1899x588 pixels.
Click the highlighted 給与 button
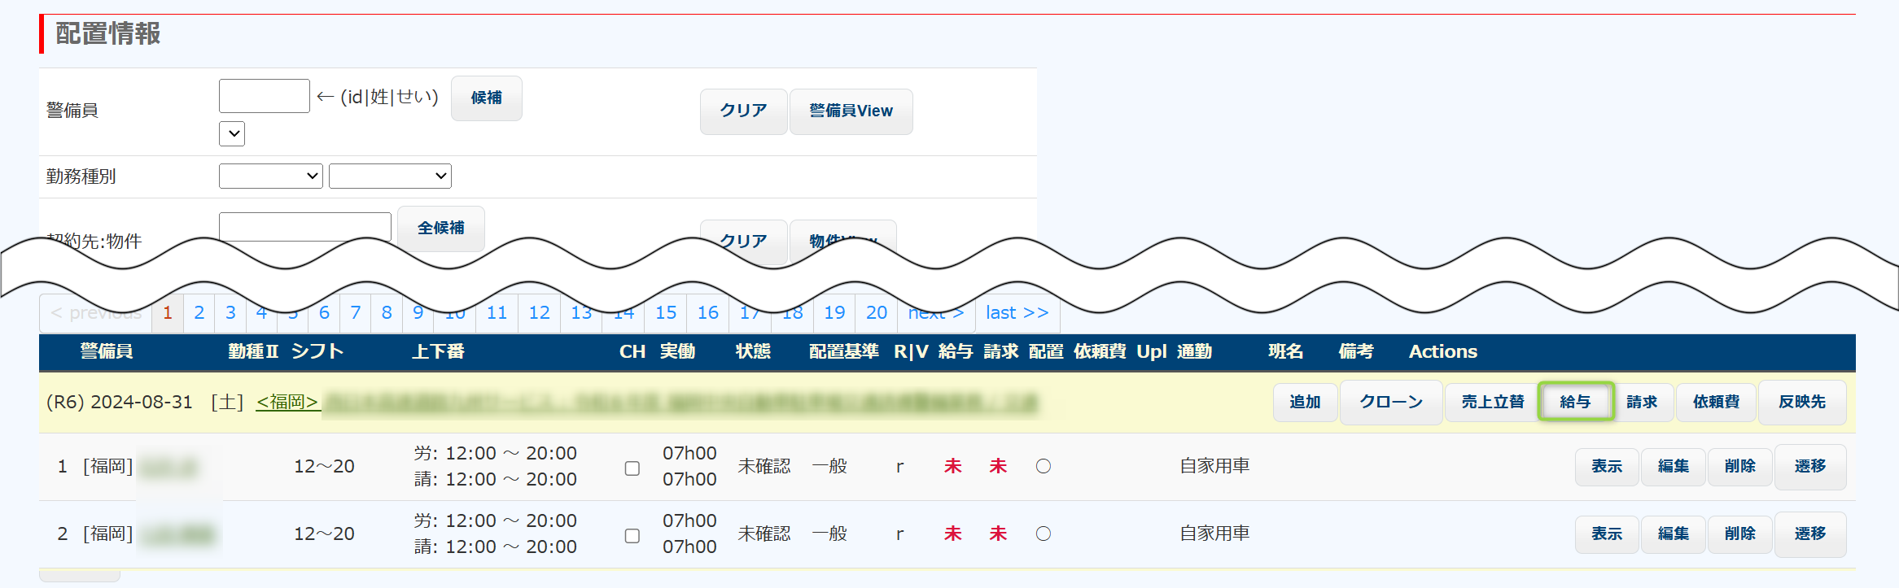pos(1575,402)
